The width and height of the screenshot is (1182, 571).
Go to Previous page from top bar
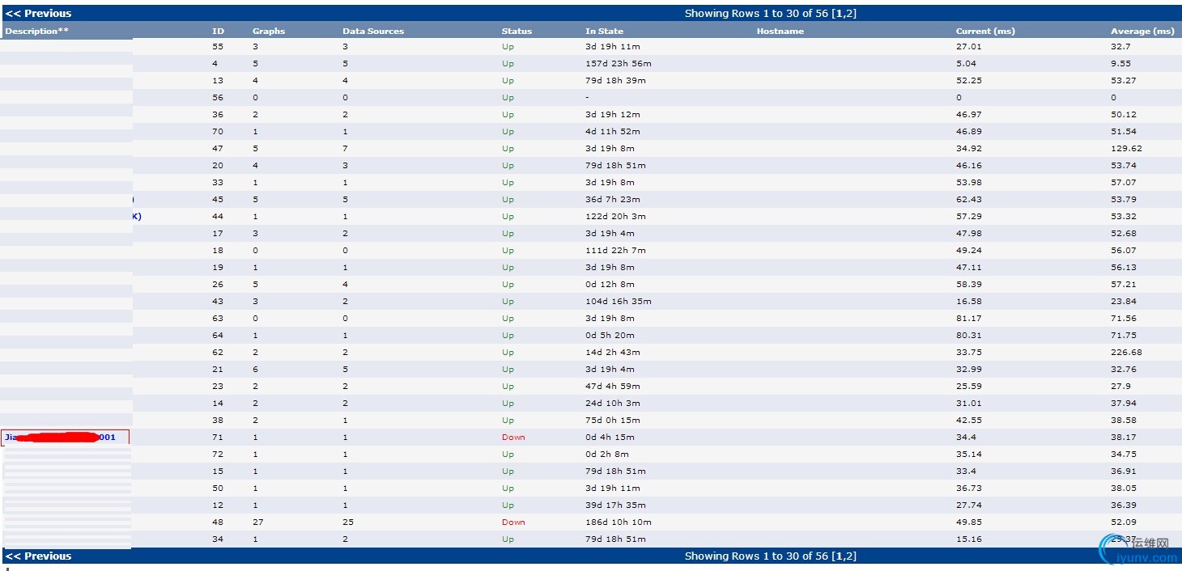tap(38, 13)
